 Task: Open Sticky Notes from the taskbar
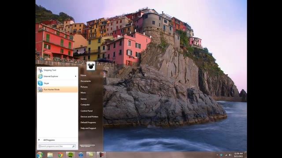91,155
